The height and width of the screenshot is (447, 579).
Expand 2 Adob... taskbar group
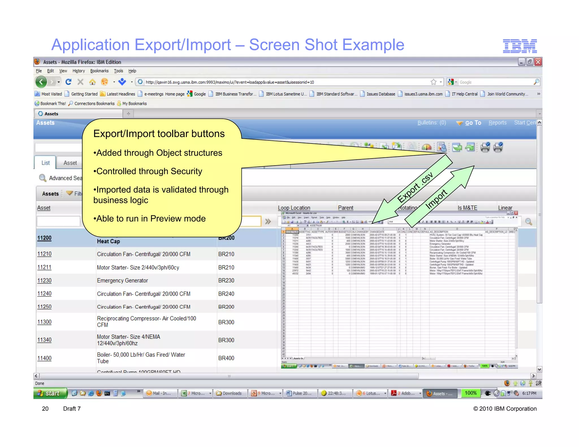coord(420,393)
